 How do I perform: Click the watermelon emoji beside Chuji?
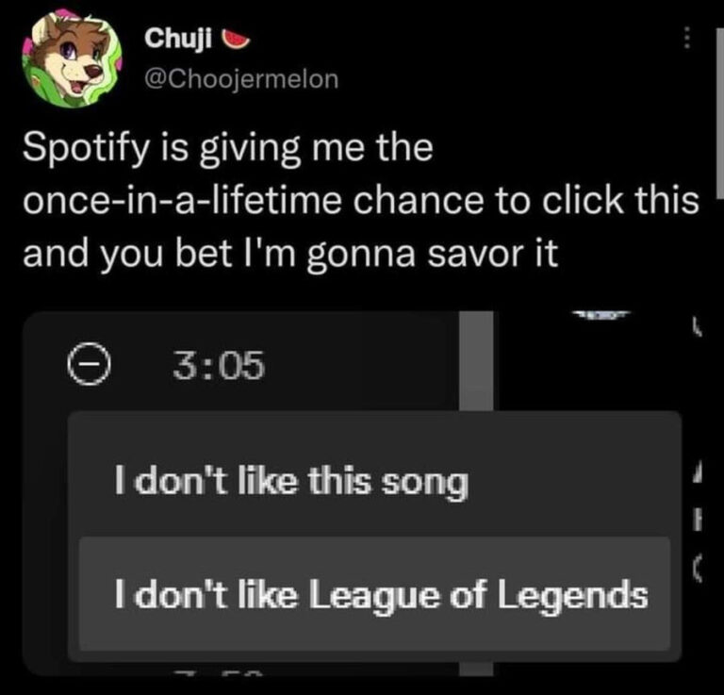[236, 39]
